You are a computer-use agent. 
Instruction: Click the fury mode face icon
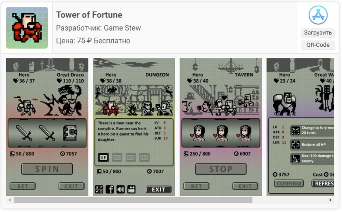(295, 130)
